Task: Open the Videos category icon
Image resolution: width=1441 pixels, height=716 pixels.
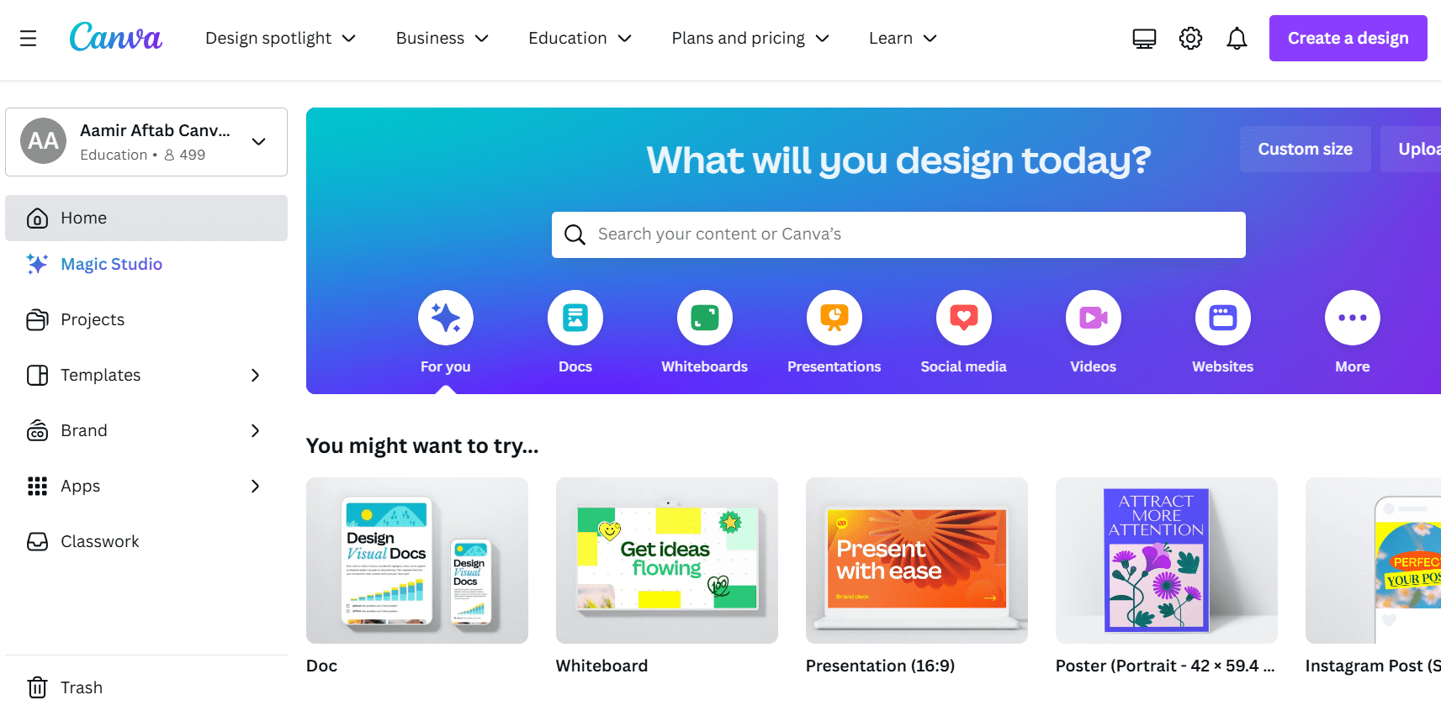Action: tap(1094, 318)
